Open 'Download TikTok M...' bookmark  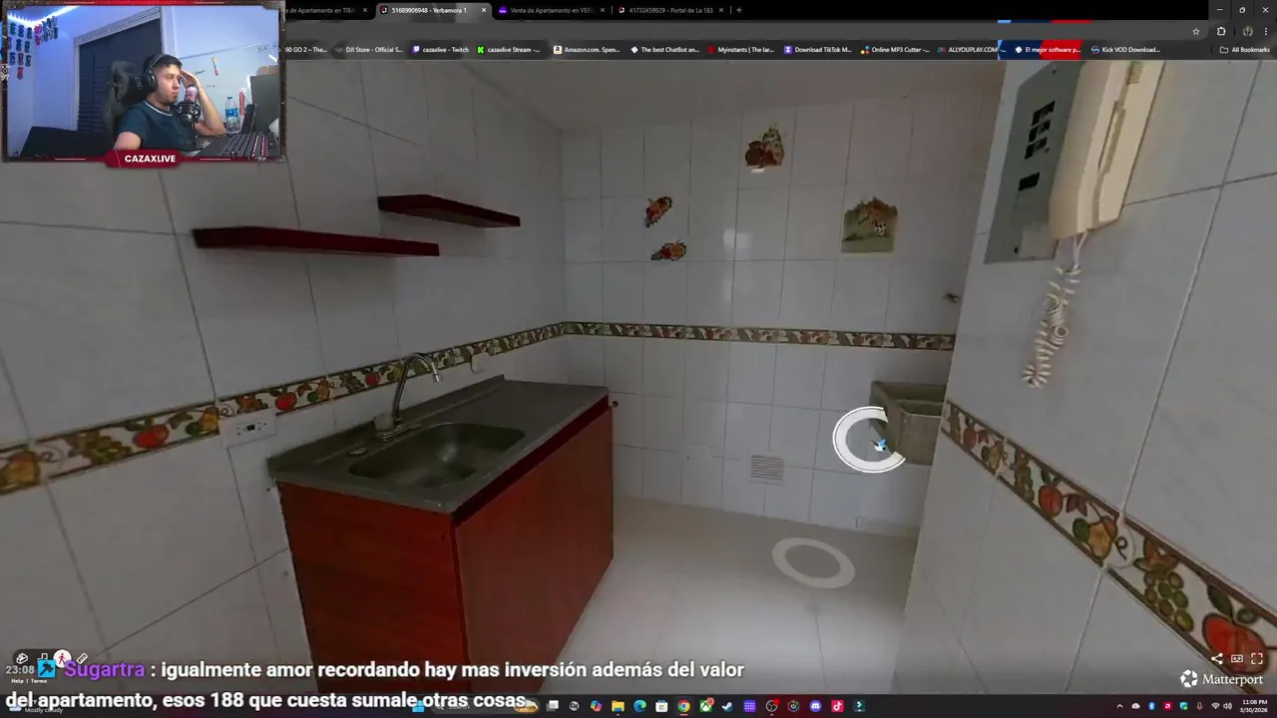pyautogui.click(x=818, y=50)
